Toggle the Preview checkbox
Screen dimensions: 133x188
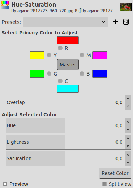tap(5, 184)
